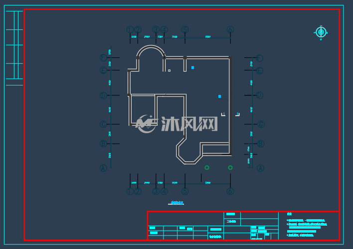This screenshot has width=353, height=249.
Task: Select the bottom dimension between axes 5 and 6
Action: (208, 183)
